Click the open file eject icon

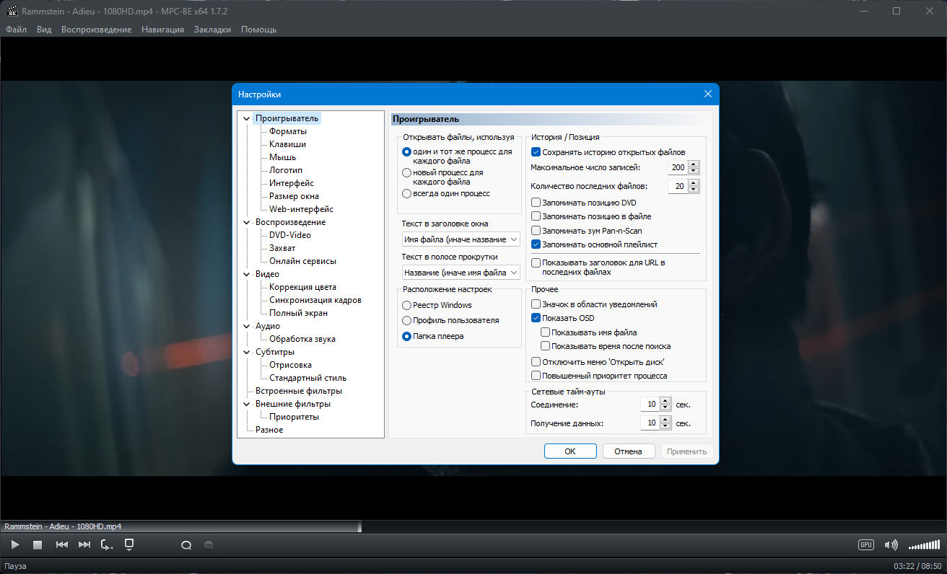click(129, 544)
